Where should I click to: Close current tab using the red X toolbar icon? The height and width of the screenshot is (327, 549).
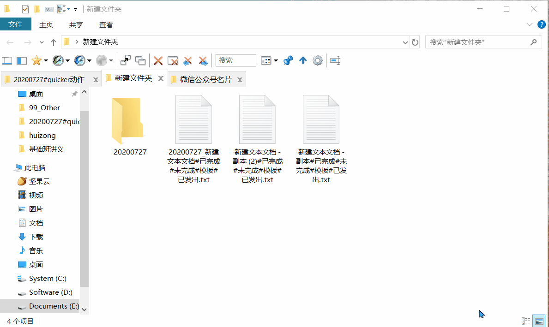click(x=158, y=60)
